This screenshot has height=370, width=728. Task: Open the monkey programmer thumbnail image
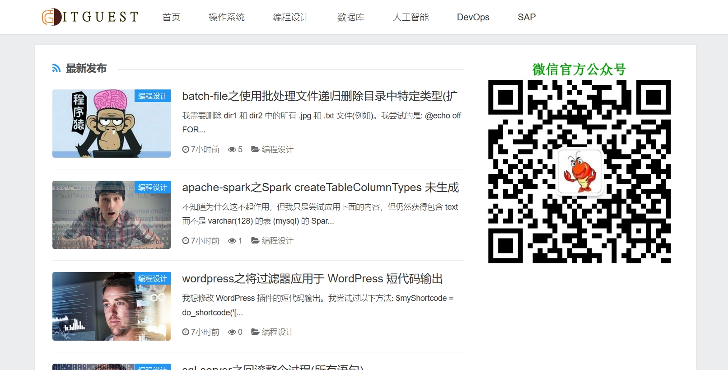[x=111, y=123]
